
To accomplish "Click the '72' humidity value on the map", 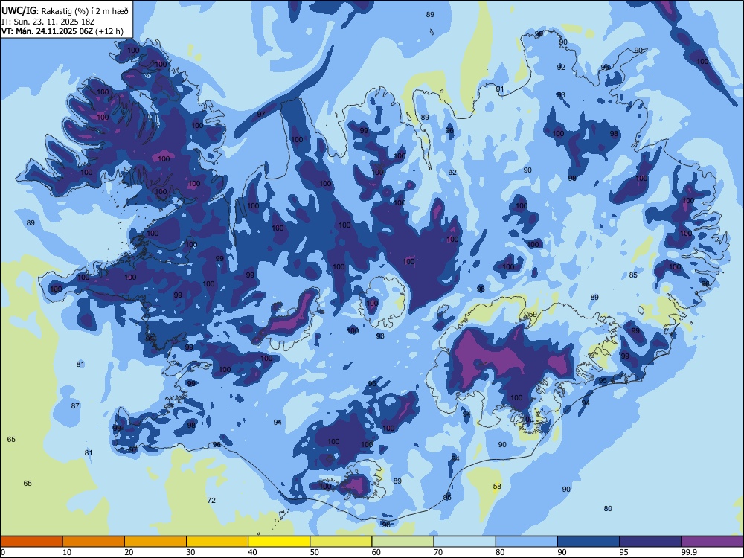I will pos(211,500).
